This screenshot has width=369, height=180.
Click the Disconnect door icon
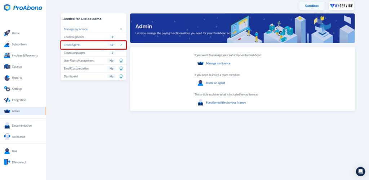point(7,162)
